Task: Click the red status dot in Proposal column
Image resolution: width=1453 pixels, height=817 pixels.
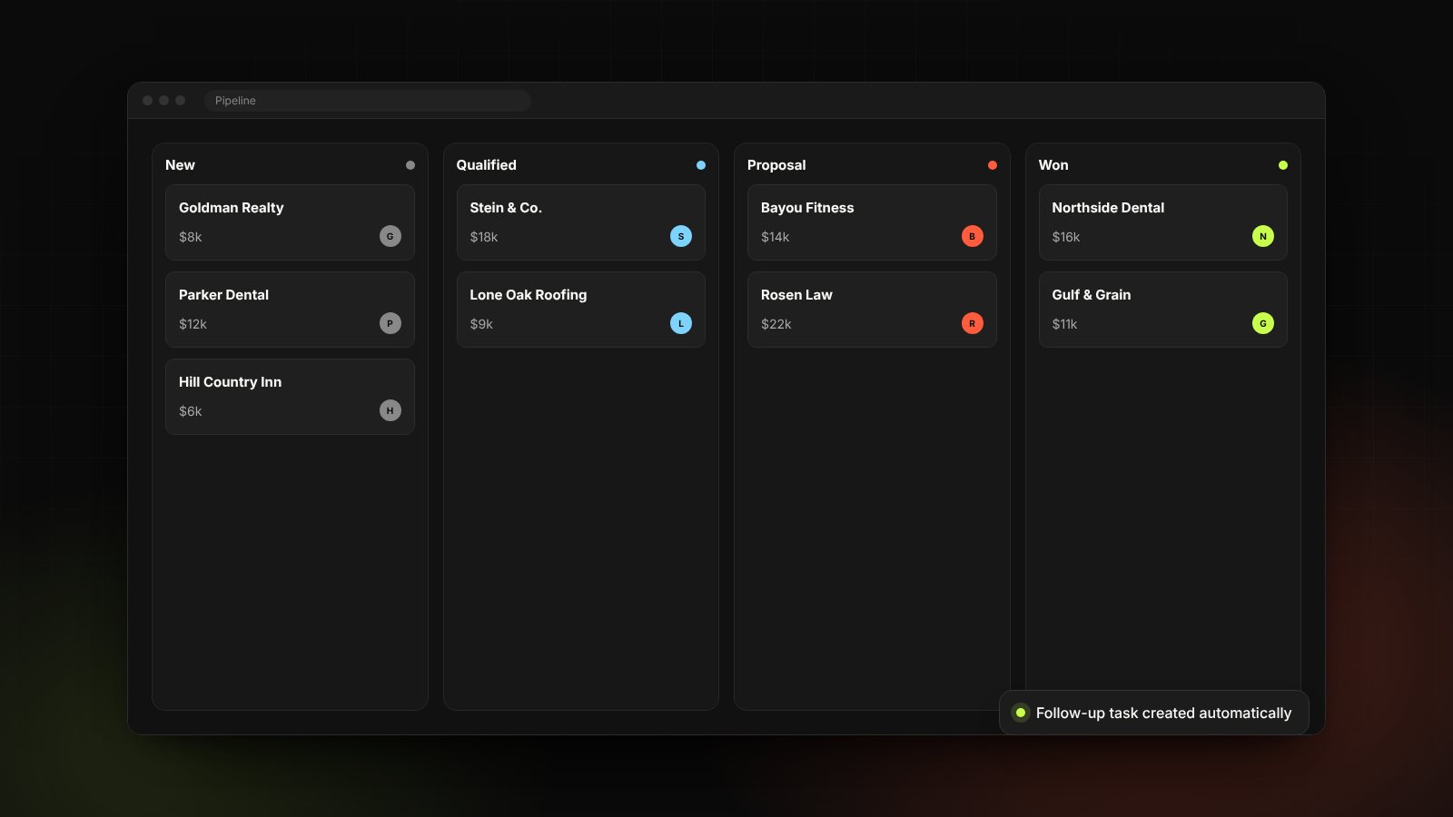Action: tap(993, 165)
